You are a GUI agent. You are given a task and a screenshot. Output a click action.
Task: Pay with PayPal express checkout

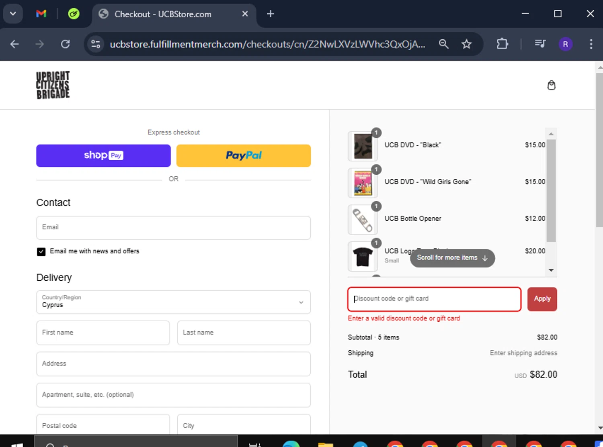(x=243, y=155)
